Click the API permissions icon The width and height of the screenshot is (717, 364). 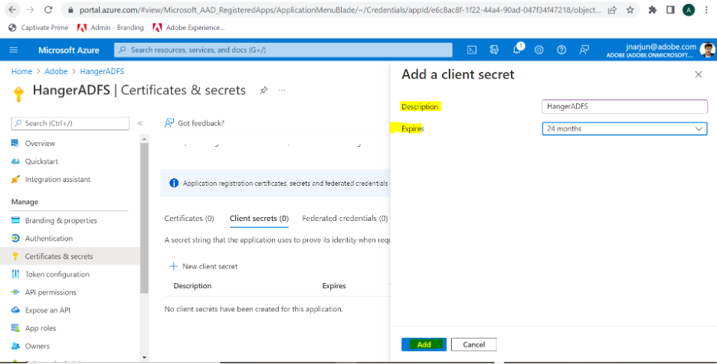(15, 292)
